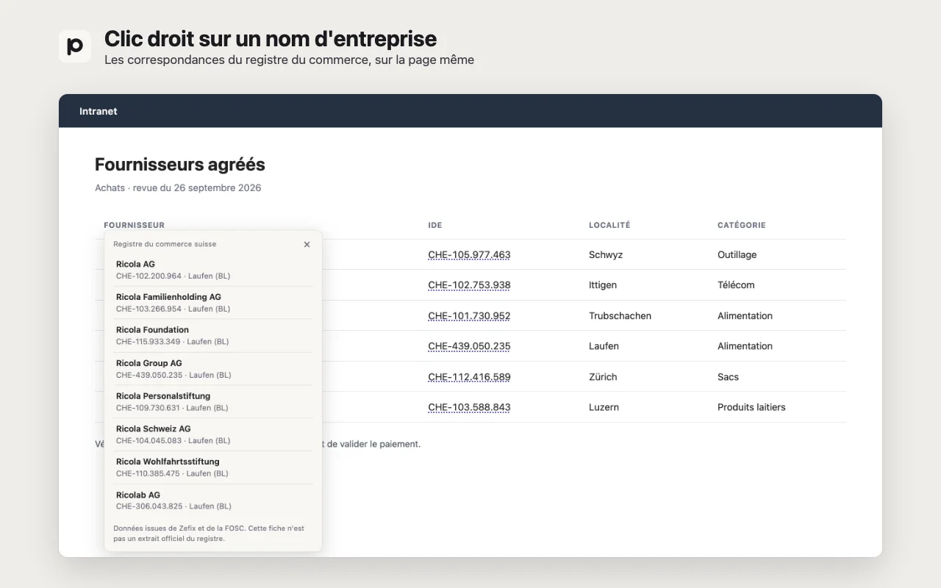The width and height of the screenshot is (941, 588).
Task: Click the CATÉGORIE column header
Action: point(742,225)
